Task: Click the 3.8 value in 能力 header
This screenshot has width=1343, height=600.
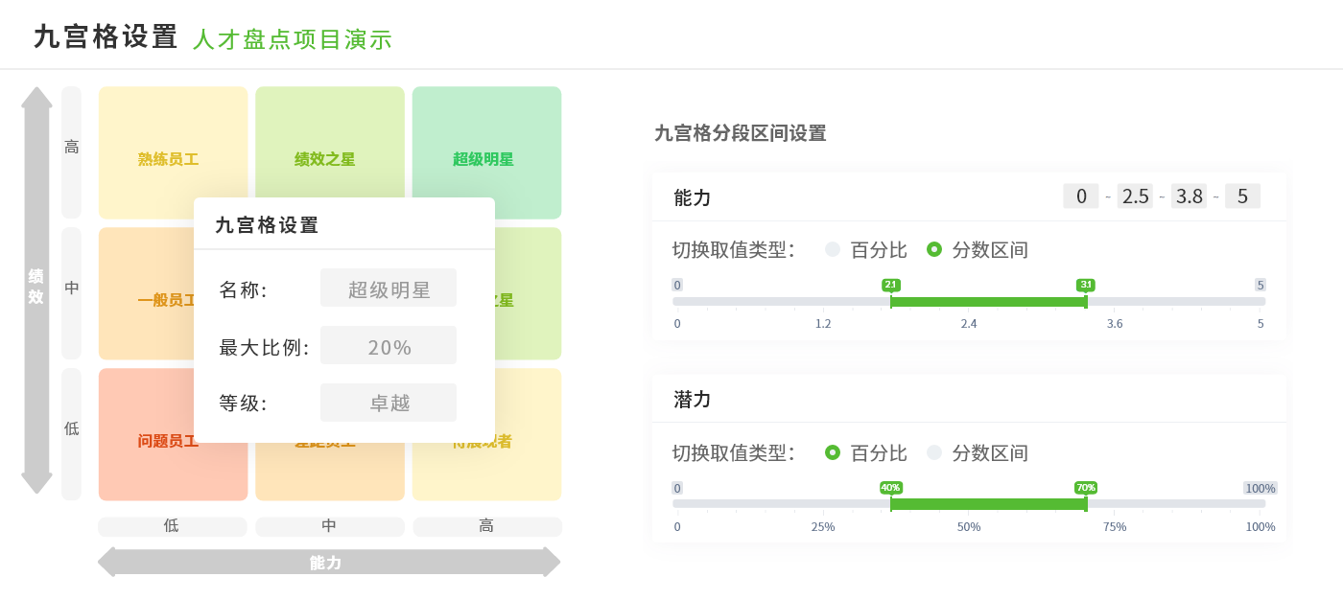Action: [x=1189, y=196]
